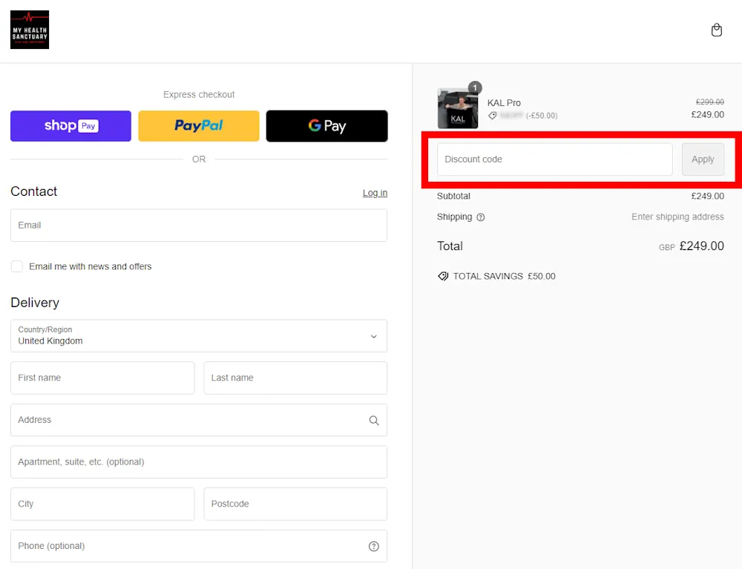The width and height of the screenshot is (742, 569).
Task: Click the 'KAL Pro' product name
Action: click(504, 102)
